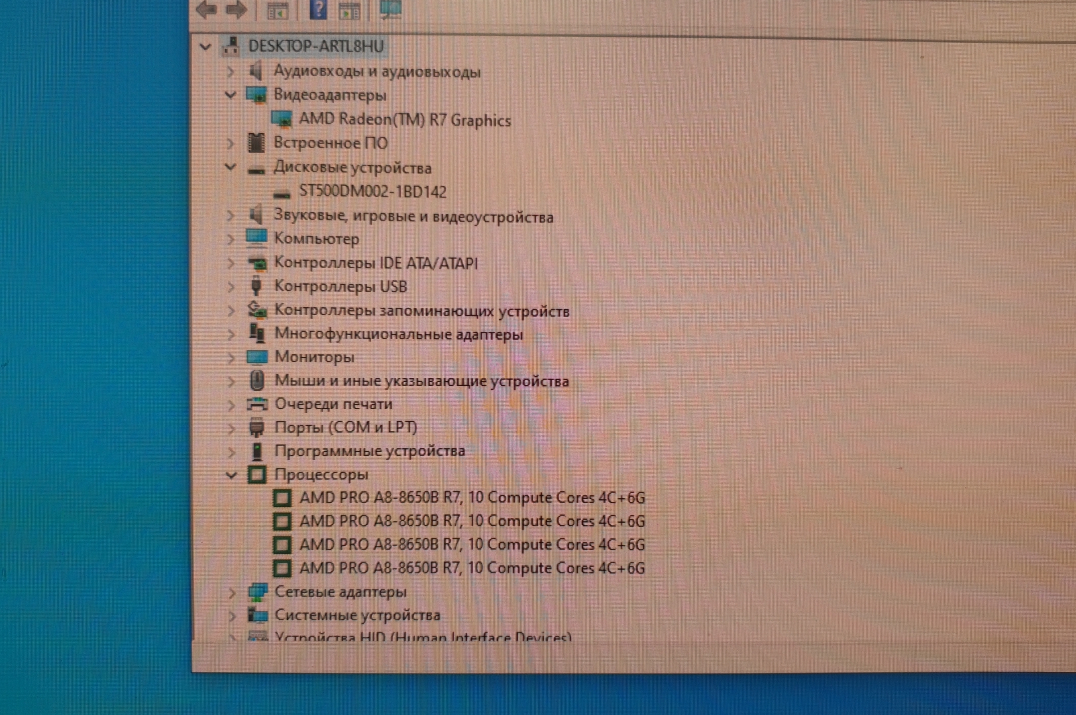This screenshot has height=715, width=1076.
Task: Expand Мыши и иные указывающие устройства chevron
Action: tap(231, 381)
